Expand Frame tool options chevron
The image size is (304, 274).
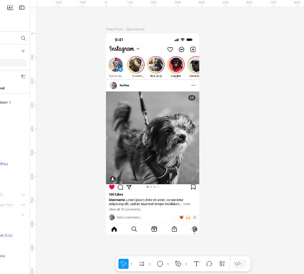150,264
